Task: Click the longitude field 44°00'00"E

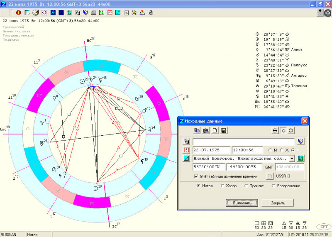Action: (x=244, y=167)
